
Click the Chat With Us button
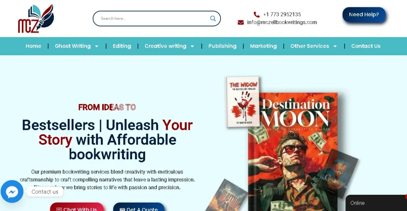tap(77, 208)
